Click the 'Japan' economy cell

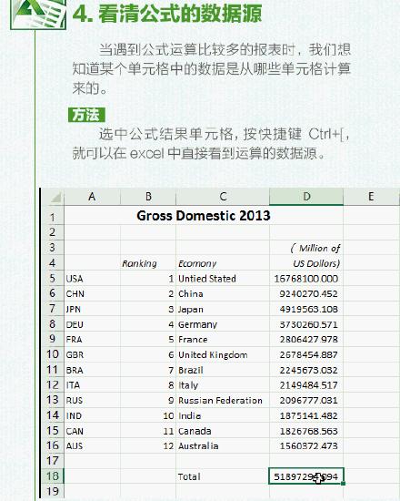coord(223,309)
